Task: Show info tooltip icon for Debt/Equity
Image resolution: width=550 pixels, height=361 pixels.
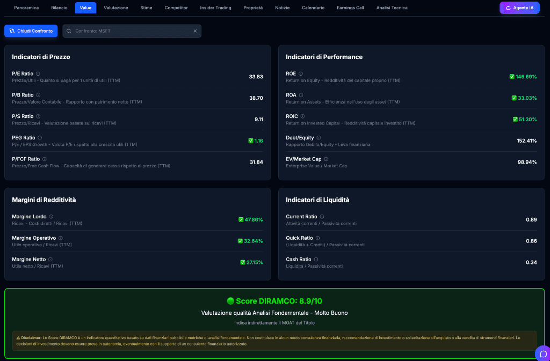Action: pyautogui.click(x=319, y=138)
